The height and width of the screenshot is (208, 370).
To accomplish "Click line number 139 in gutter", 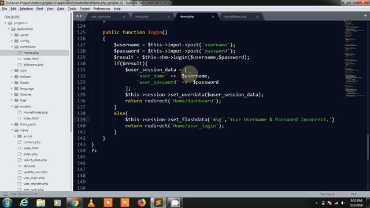I will click(x=81, y=120).
